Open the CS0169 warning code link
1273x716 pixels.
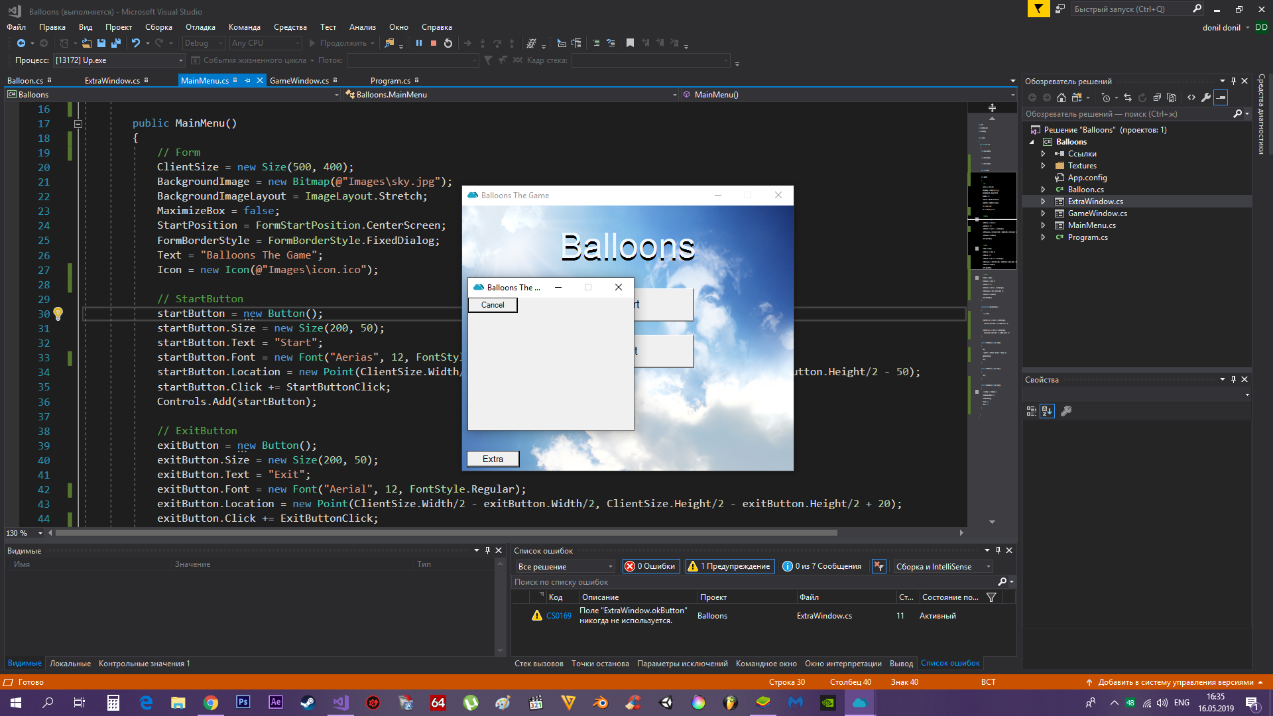point(559,616)
